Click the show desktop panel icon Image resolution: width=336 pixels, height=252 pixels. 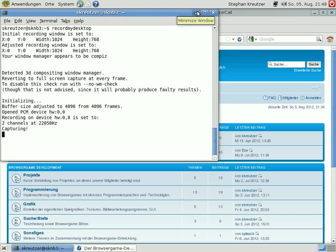[x=4, y=248]
